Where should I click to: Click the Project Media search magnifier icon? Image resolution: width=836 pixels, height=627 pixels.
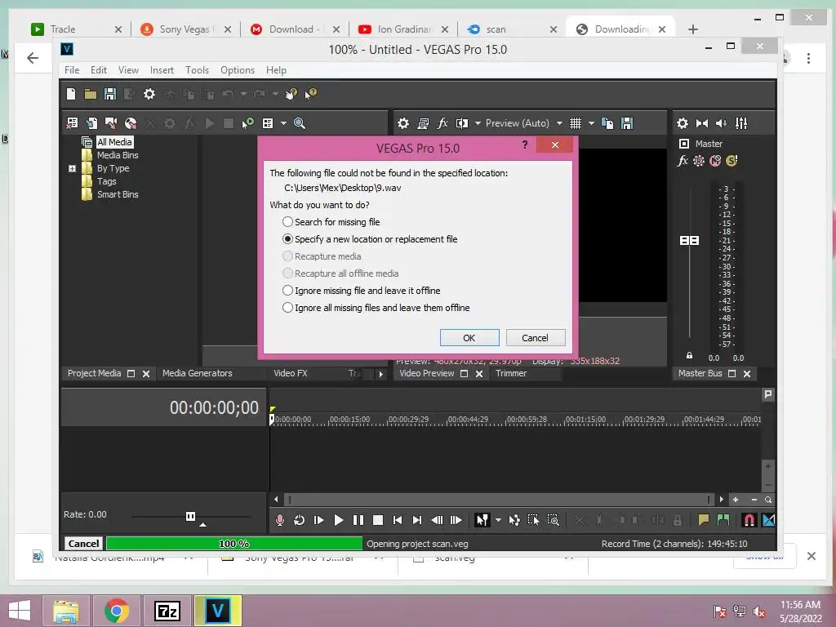[x=300, y=123]
